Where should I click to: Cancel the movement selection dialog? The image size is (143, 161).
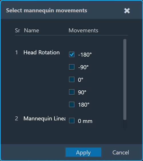(x=121, y=152)
